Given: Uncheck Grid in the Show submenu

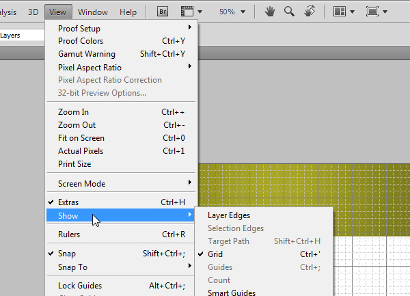Looking at the screenshot, I should click(264, 254).
